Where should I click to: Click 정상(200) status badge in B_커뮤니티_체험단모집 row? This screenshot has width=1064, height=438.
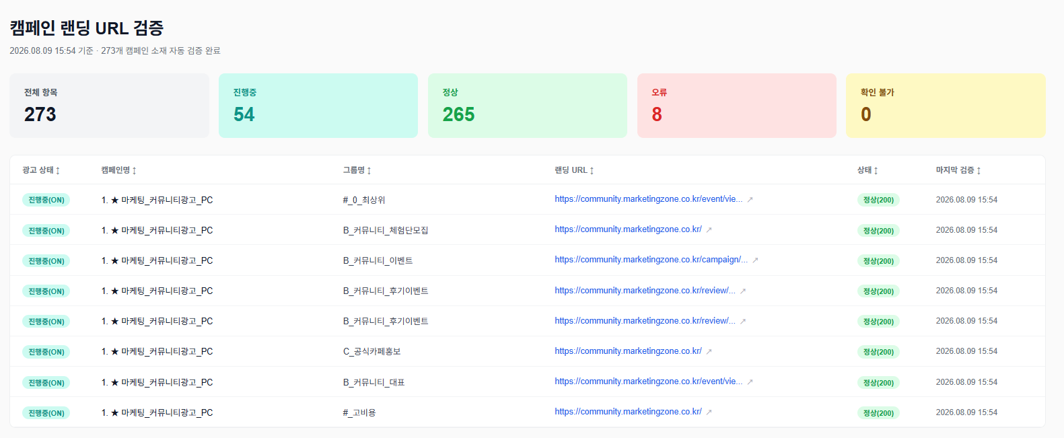[878, 231]
